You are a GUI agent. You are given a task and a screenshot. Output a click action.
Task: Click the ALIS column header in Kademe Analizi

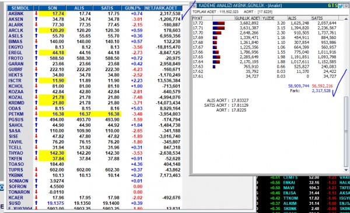click(299, 18)
